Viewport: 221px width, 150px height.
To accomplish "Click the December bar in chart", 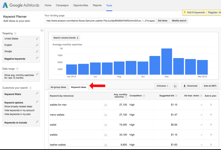I will [167, 62].
